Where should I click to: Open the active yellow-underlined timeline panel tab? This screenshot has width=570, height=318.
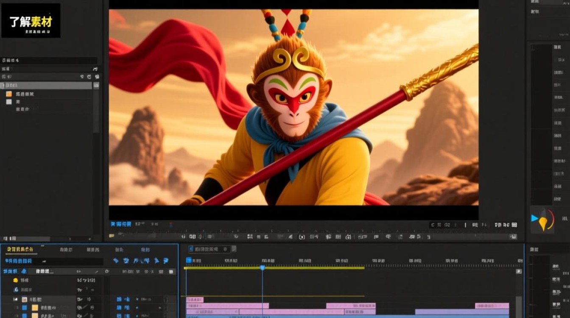pyautogui.click(x=20, y=249)
